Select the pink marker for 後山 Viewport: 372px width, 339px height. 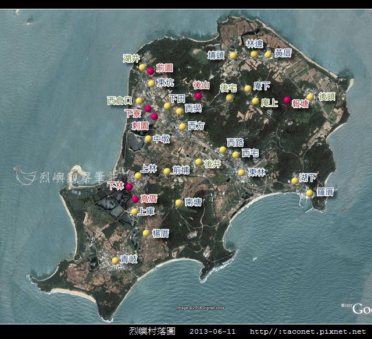(x=198, y=96)
